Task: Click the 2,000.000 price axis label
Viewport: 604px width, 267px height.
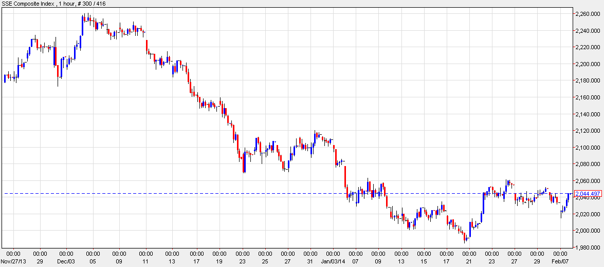Action: click(x=588, y=231)
